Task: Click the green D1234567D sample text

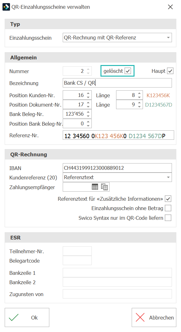Action: point(159,105)
